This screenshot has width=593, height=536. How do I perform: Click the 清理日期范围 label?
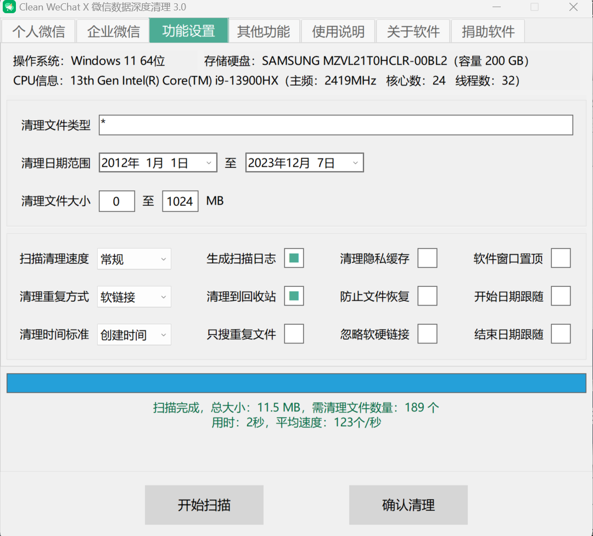tap(56, 163)
